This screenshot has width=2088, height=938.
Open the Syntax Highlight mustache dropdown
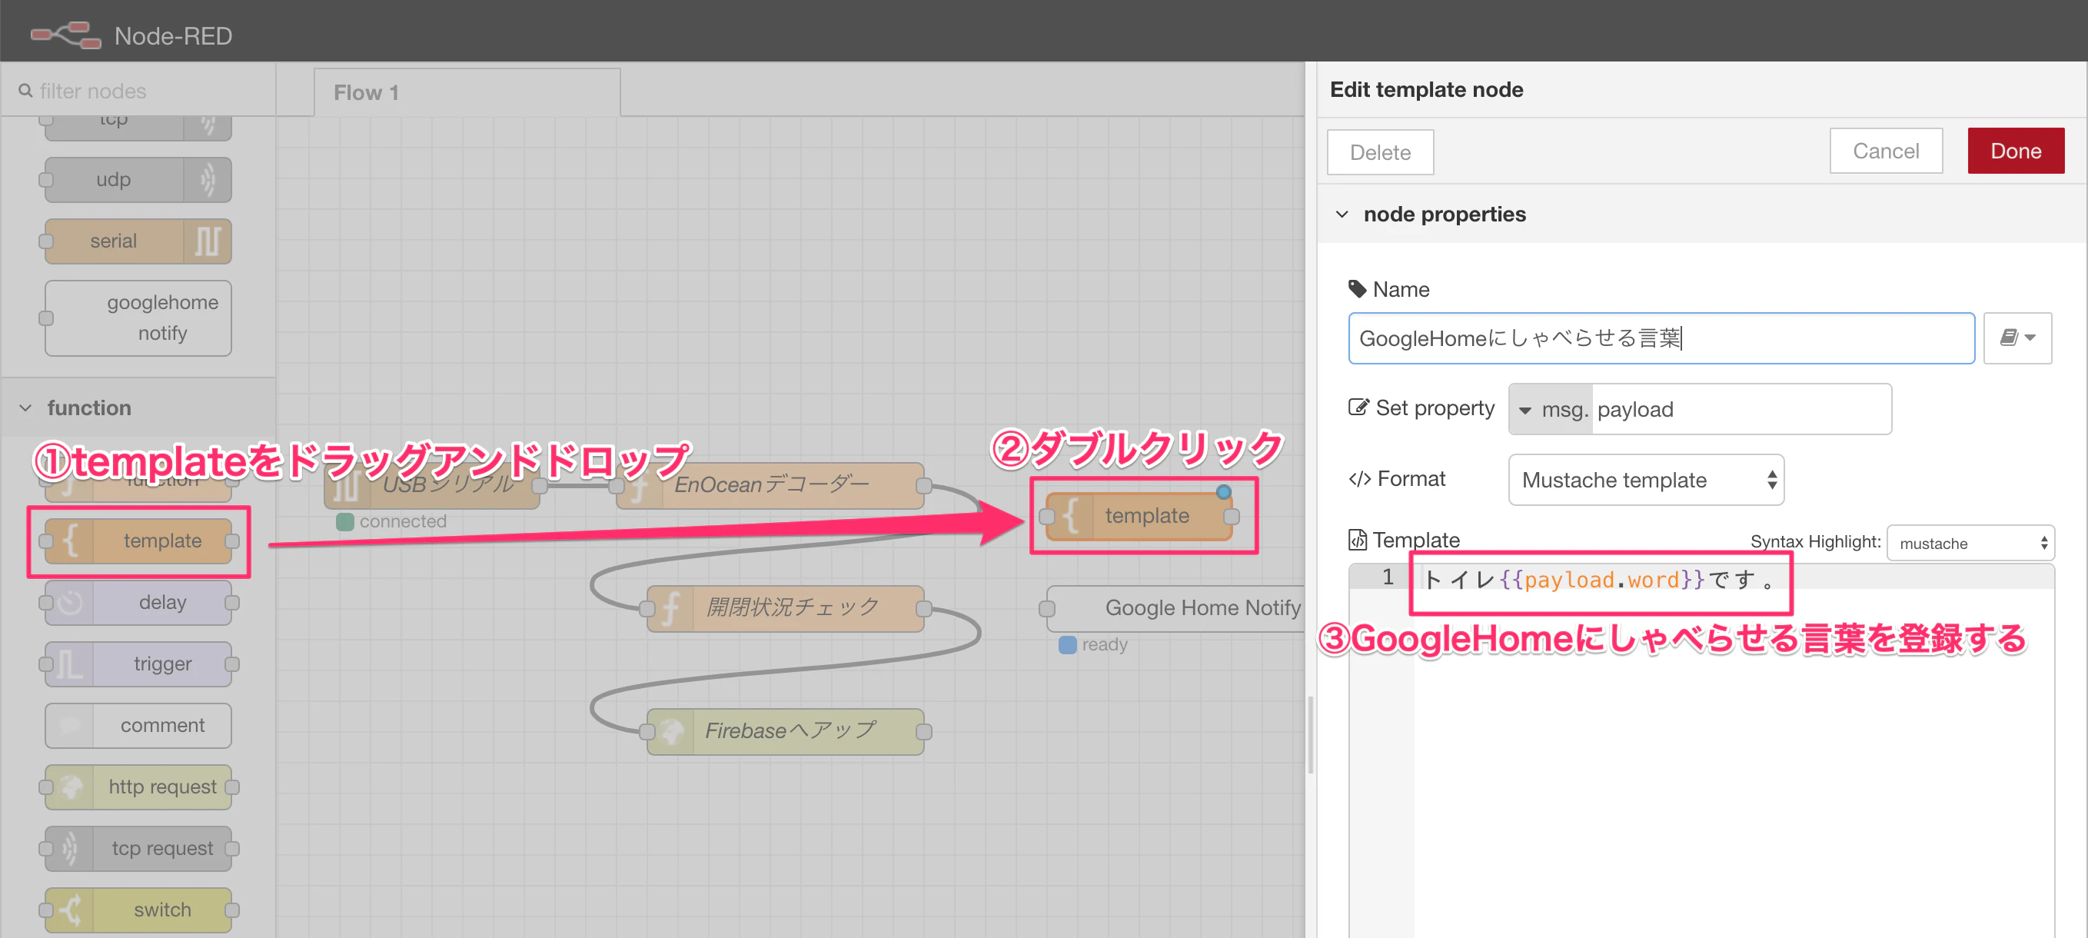tap(1970, 543)
